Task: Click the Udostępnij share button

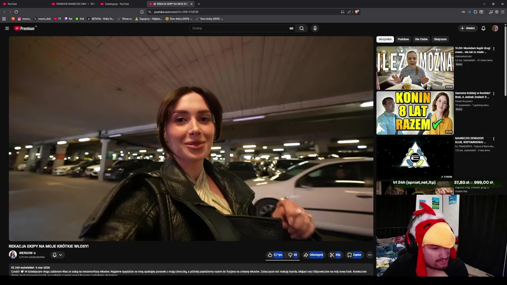Action: click(x=313, y=255)
